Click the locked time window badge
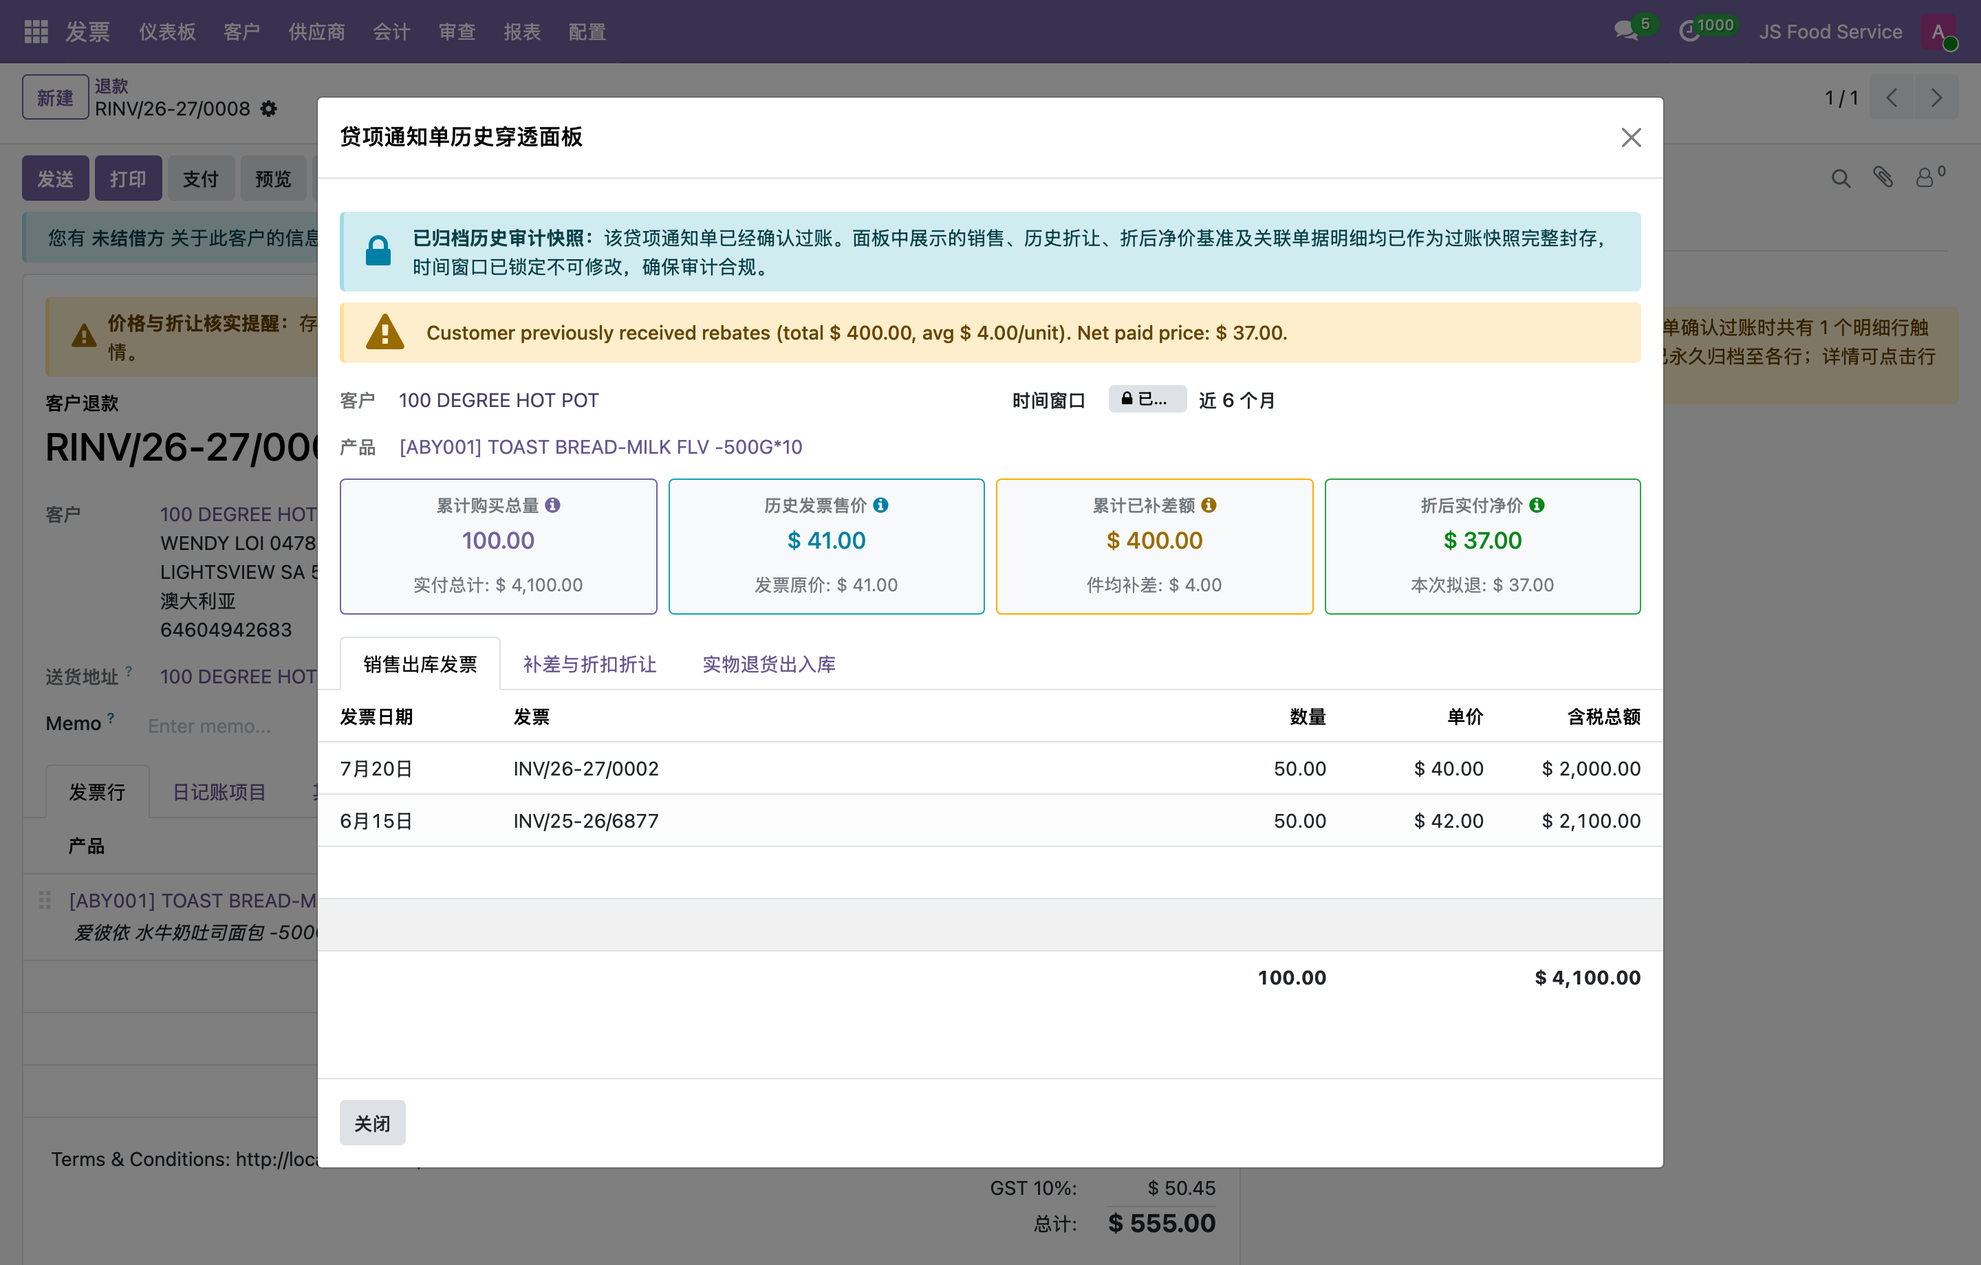This screenshot has width=1981, height=1265. [x=1147, y=399]
